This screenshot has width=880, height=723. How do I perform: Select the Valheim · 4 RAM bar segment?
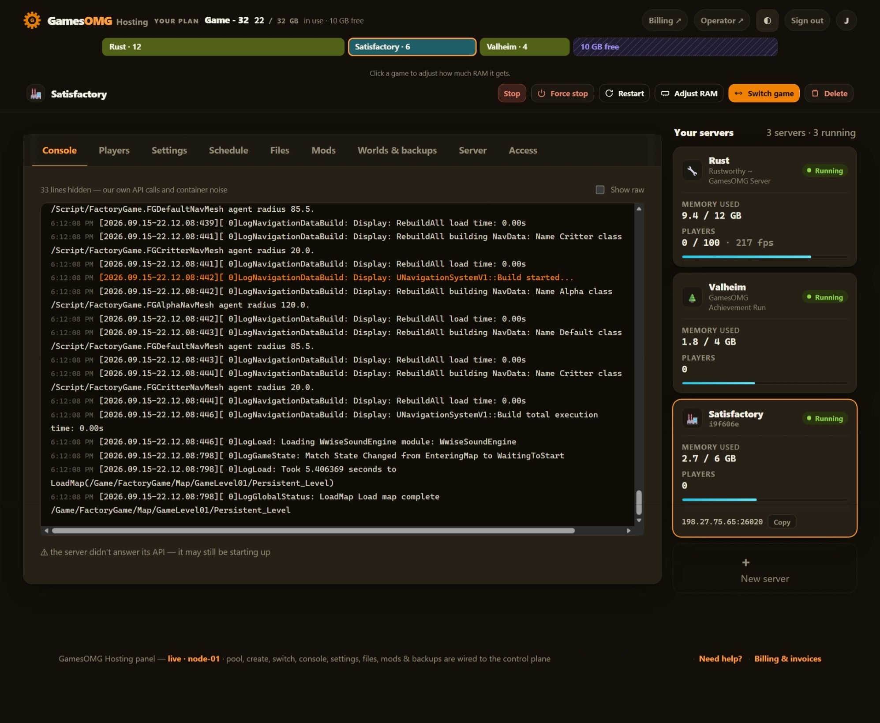pos(524,47)
